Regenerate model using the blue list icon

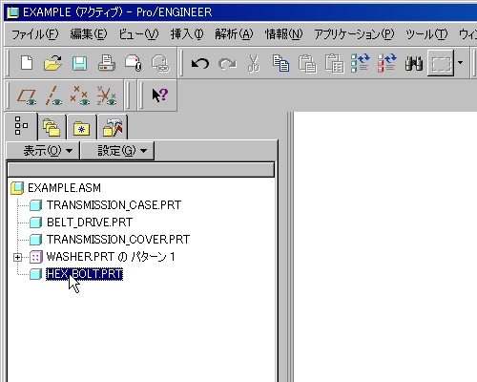pyautogui.click(x=361, y=63)
